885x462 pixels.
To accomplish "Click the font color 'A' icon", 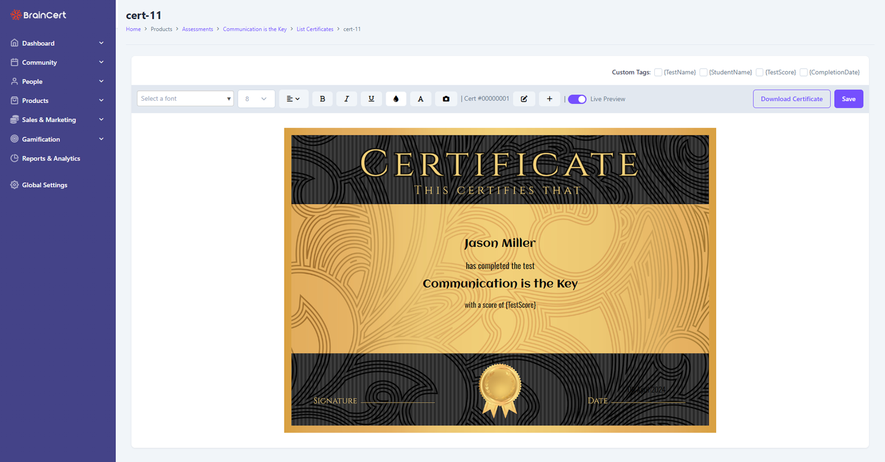I will [x=421, y=98].
